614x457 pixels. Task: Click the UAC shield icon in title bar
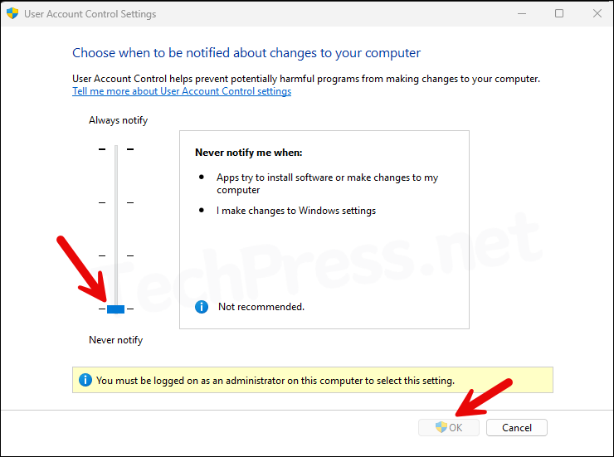click(x=12, y=14)
